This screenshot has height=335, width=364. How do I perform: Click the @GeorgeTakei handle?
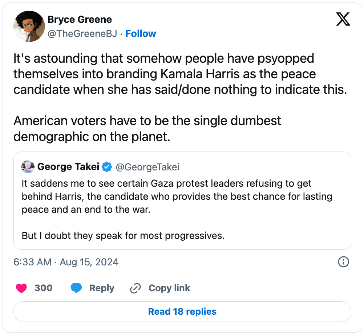[x=147, y=167]
